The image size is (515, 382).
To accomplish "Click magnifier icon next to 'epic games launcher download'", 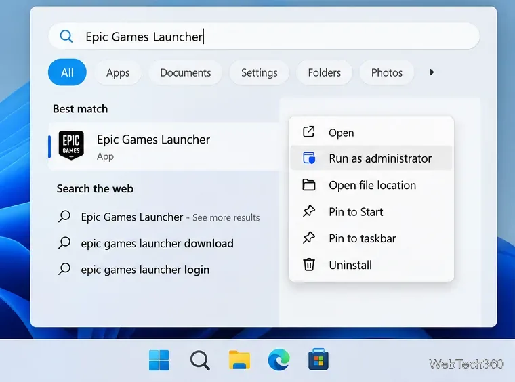I will pyautogui.click(x=64, y=243).
